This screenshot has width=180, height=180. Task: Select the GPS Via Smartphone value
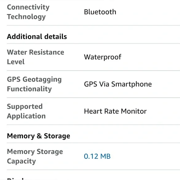pyautogui.click(x=118, y=84)
